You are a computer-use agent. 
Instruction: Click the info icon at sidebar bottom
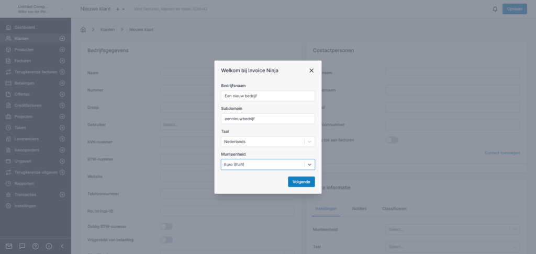(x=49, y=246)
